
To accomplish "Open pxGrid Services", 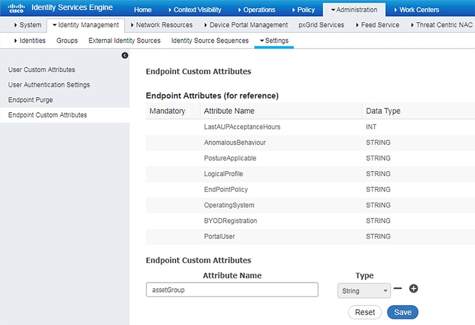I will point(321,25).
